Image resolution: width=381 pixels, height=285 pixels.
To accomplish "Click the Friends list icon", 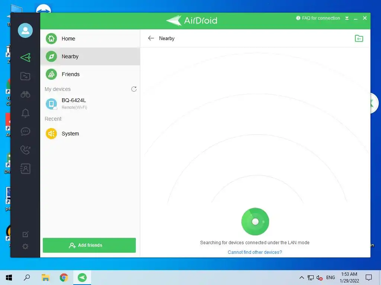I will click(51, 74).
